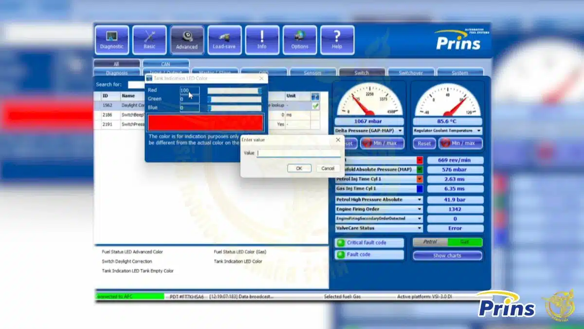Click the blue square on Gas Inj Time row
Screen dimensions: 584x329
pos(420,189)
